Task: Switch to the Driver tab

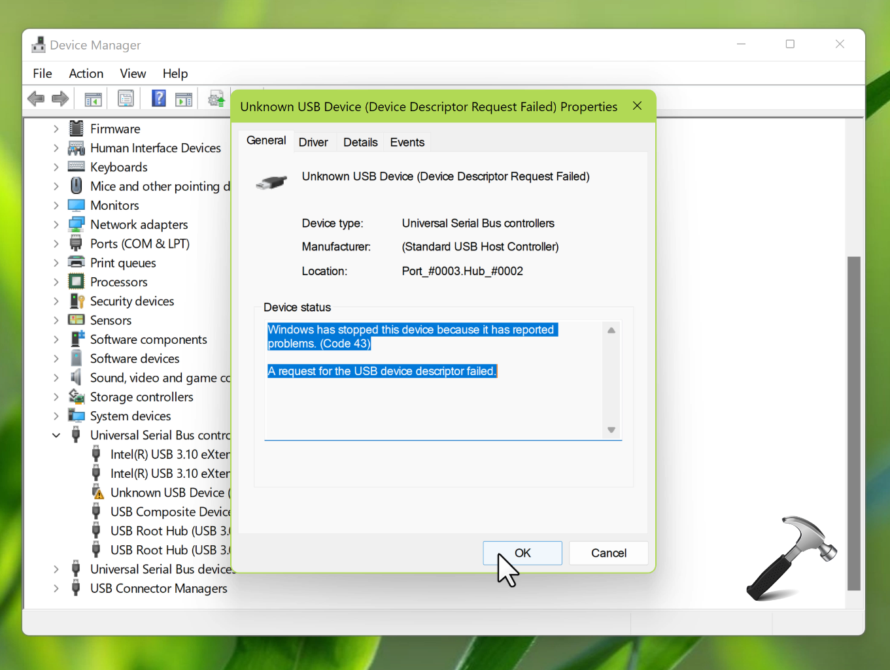Action: 313,142
